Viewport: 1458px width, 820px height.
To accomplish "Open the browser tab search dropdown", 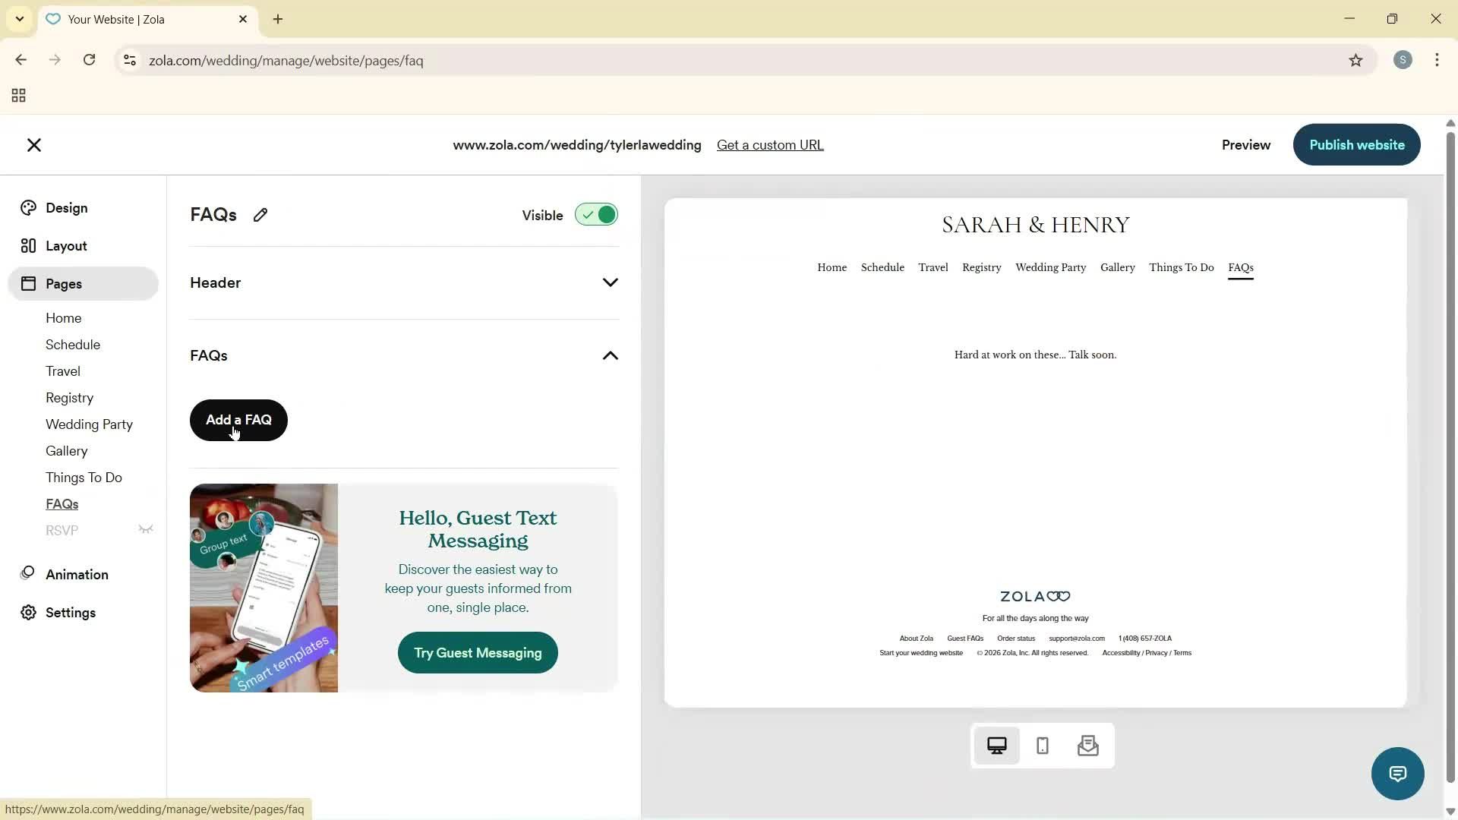I will (x=19, y=19).
